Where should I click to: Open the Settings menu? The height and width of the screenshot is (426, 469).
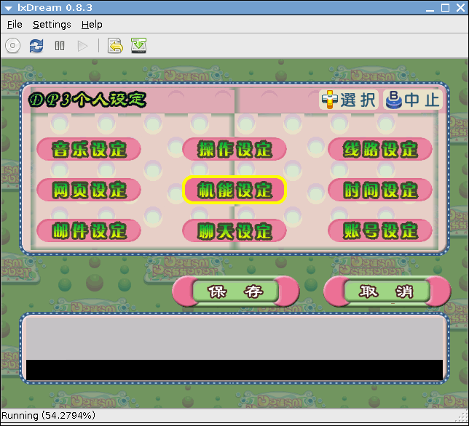click(x=52, y=25)
